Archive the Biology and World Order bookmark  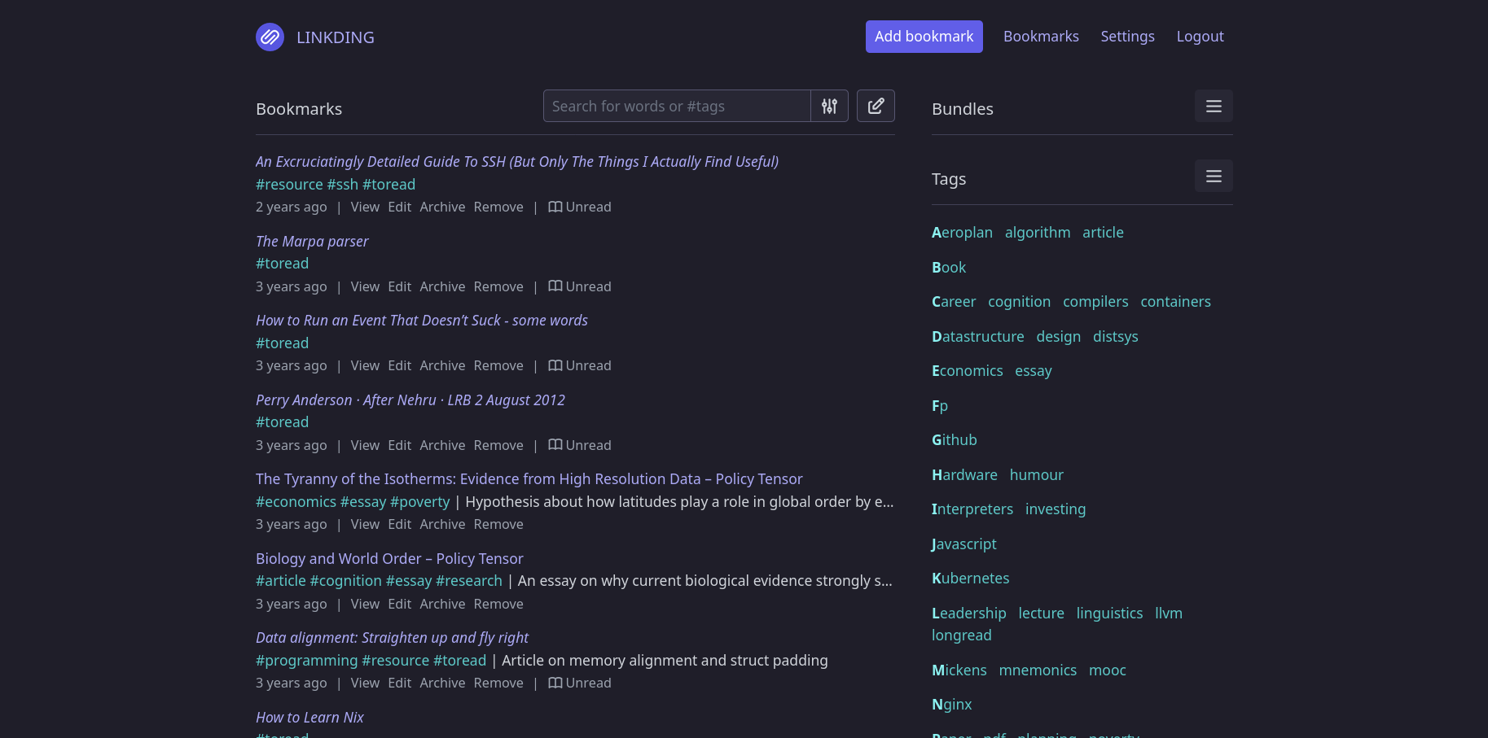point(442,604)
